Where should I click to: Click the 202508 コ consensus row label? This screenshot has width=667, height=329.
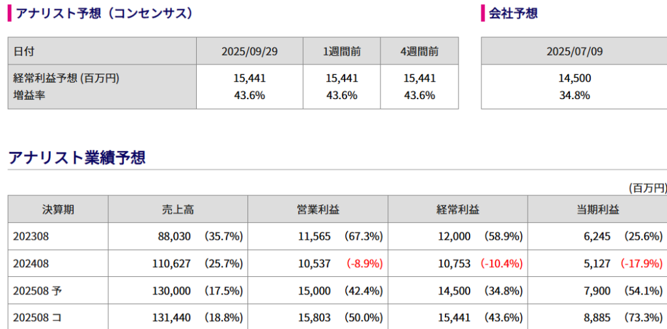pos(36,318)
